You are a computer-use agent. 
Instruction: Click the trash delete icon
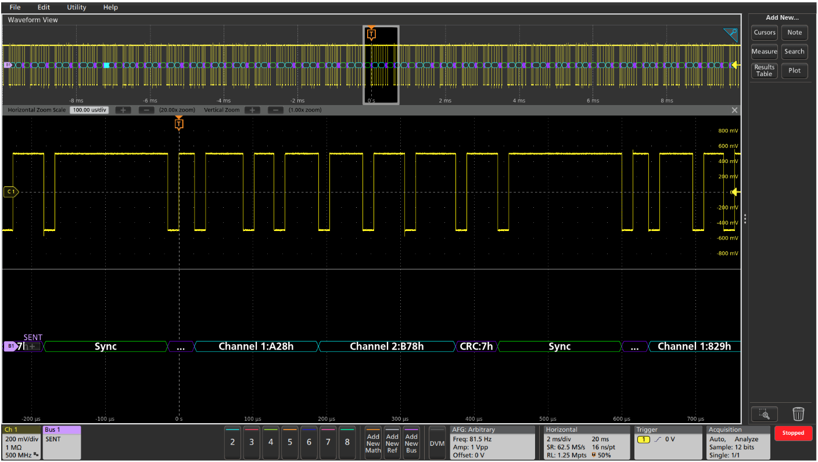click(x=798, y=414)
